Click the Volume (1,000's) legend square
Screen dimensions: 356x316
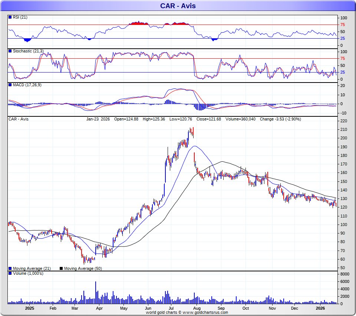[10, 273]
